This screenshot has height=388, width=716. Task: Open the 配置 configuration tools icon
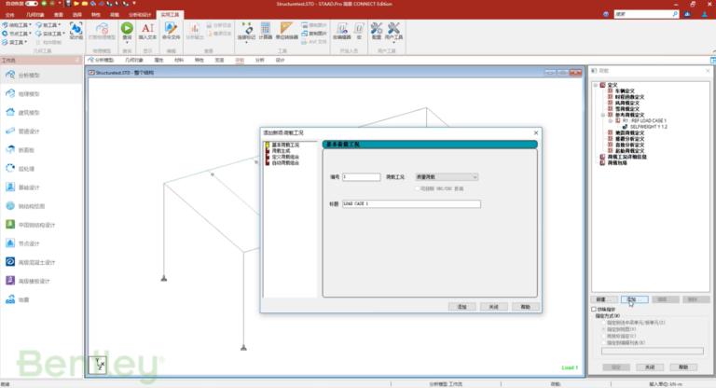point(377,30)
